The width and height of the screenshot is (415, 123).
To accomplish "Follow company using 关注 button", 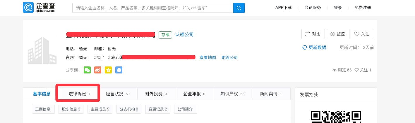I will pyautogui.click(x=362, y=34).
